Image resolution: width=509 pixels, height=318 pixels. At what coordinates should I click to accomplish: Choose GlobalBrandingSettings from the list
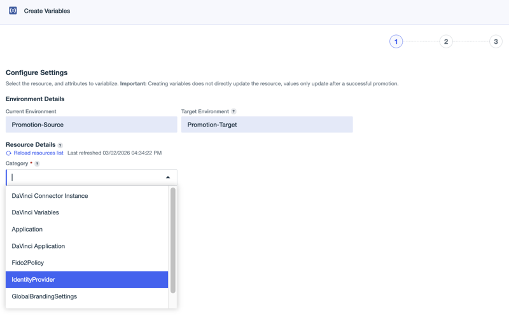pyautogui.click(x=87, y=296)
